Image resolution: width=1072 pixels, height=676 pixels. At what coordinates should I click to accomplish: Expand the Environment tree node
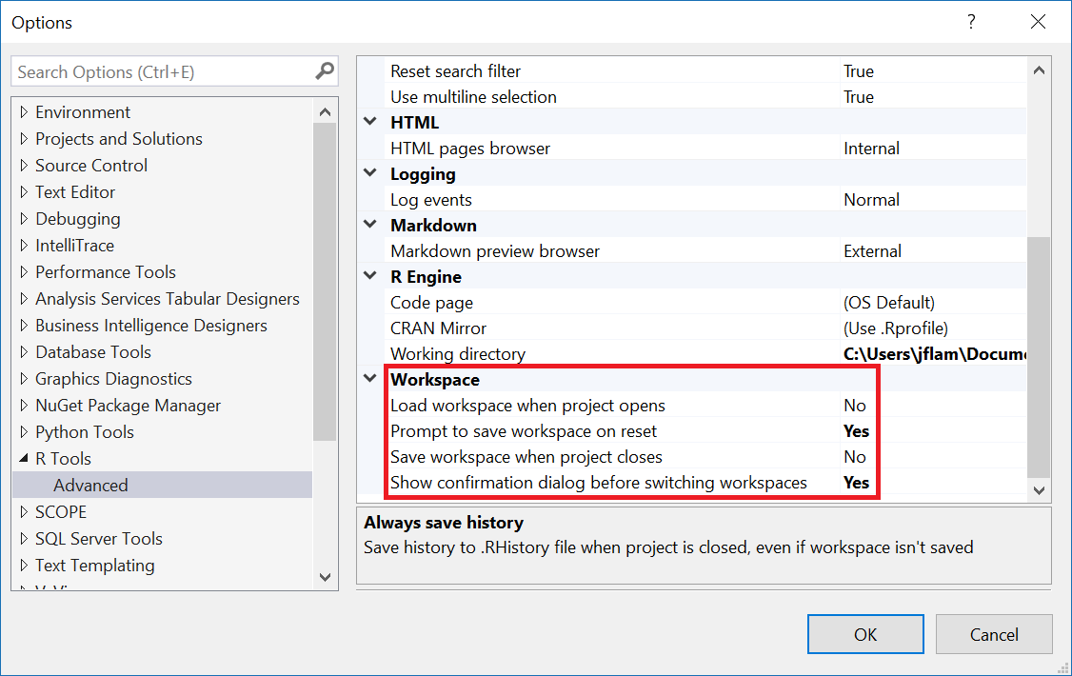24,112
